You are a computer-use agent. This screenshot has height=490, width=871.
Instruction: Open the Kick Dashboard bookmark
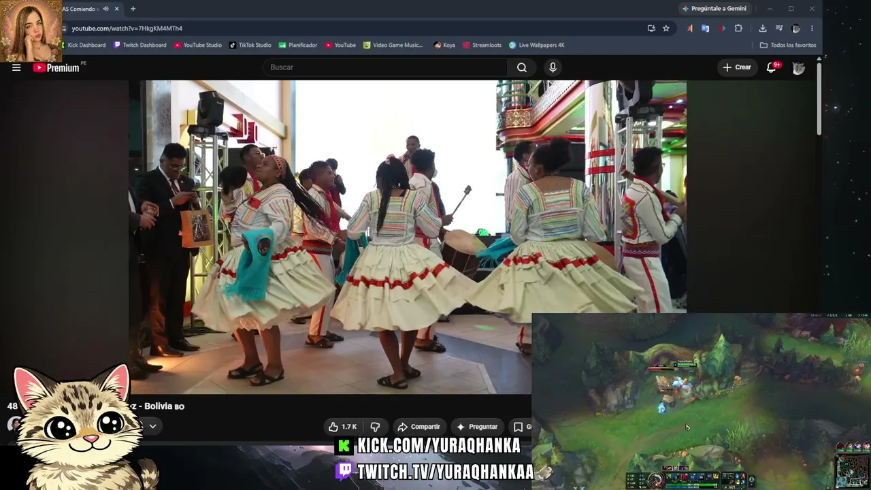pyautogui.click(x=83, y=46)
